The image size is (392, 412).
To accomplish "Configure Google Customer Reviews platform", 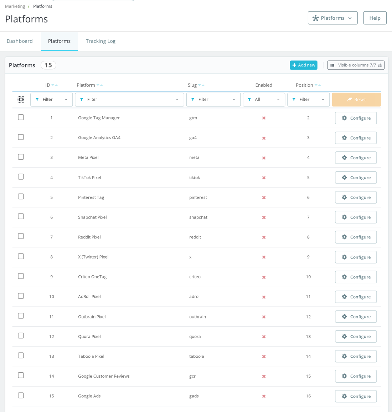I will (x=356, y=376).
